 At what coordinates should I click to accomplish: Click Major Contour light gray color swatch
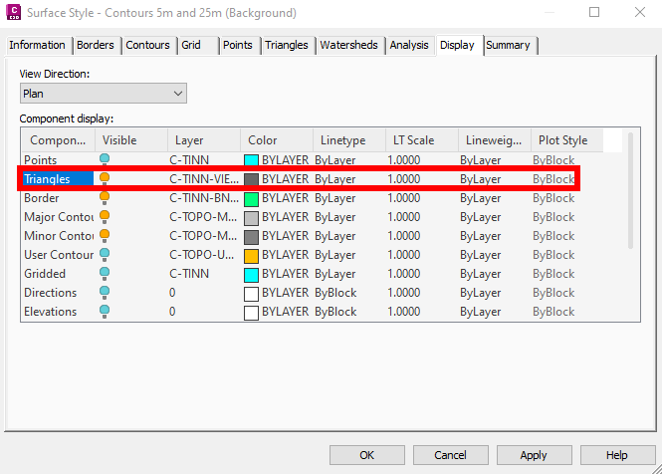[251, 218]
